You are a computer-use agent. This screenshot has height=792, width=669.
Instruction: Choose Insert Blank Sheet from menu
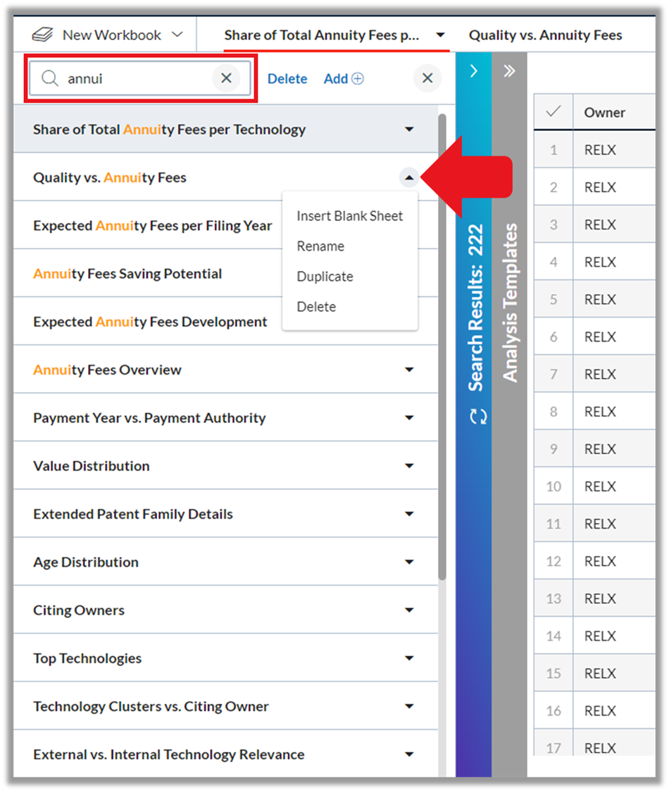pos(350,216)
